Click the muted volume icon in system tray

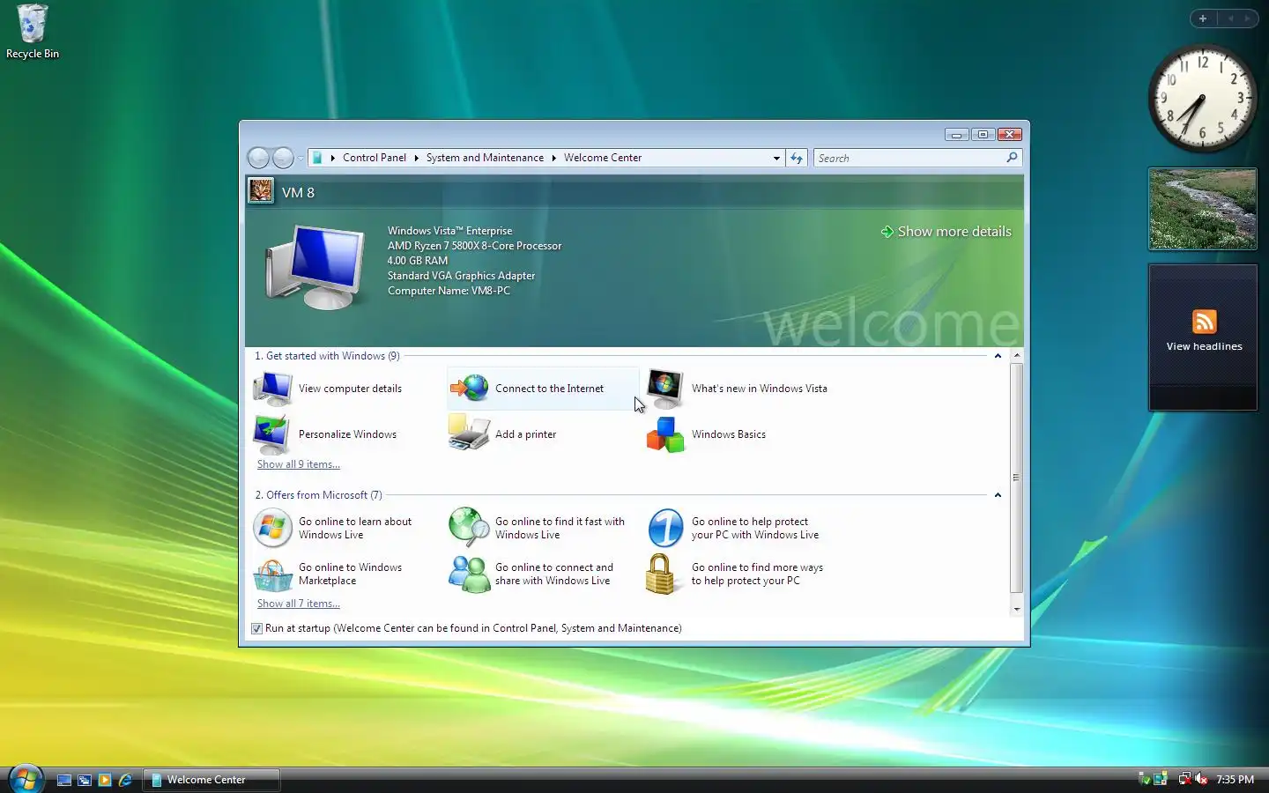[x=1201, y=779]
